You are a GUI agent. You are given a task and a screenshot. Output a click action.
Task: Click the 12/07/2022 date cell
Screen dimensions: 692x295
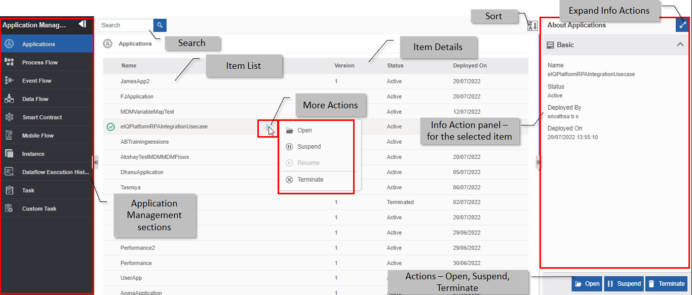point(467,111)
